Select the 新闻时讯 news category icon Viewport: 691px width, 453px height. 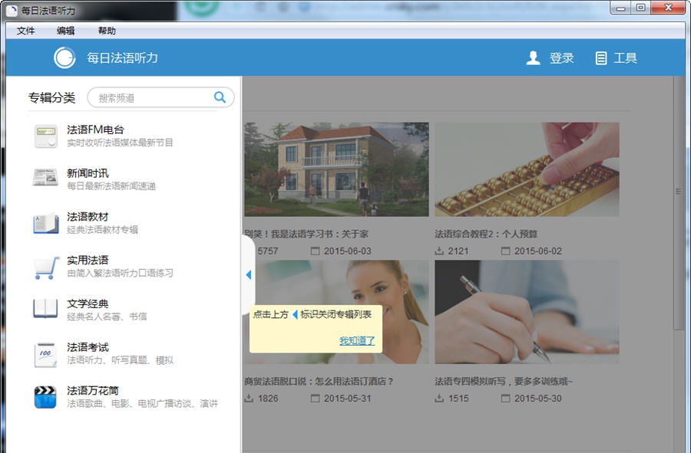[x=46, y=179]
